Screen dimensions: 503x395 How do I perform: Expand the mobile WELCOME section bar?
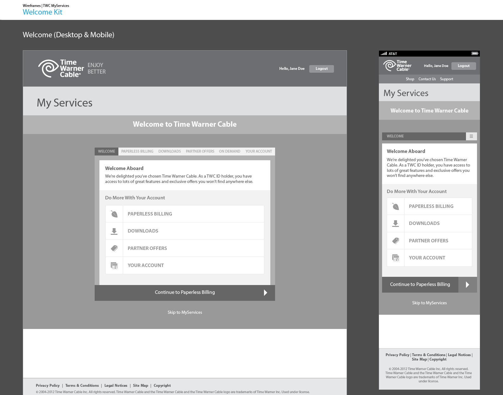(x=424, y=136)
